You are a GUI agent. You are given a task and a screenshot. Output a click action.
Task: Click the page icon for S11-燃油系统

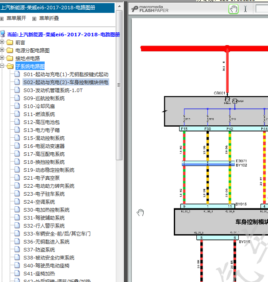(17, 114)
